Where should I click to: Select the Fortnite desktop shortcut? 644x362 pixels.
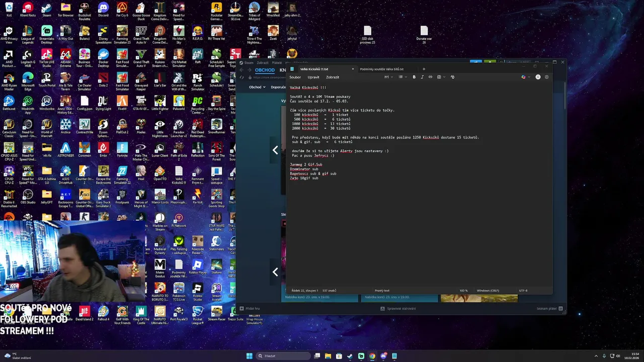point(122,150)
